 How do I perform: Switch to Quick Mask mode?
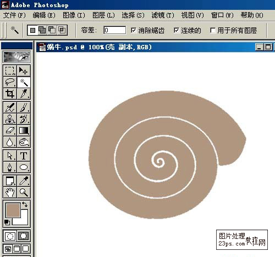click(x=24, y=236)
